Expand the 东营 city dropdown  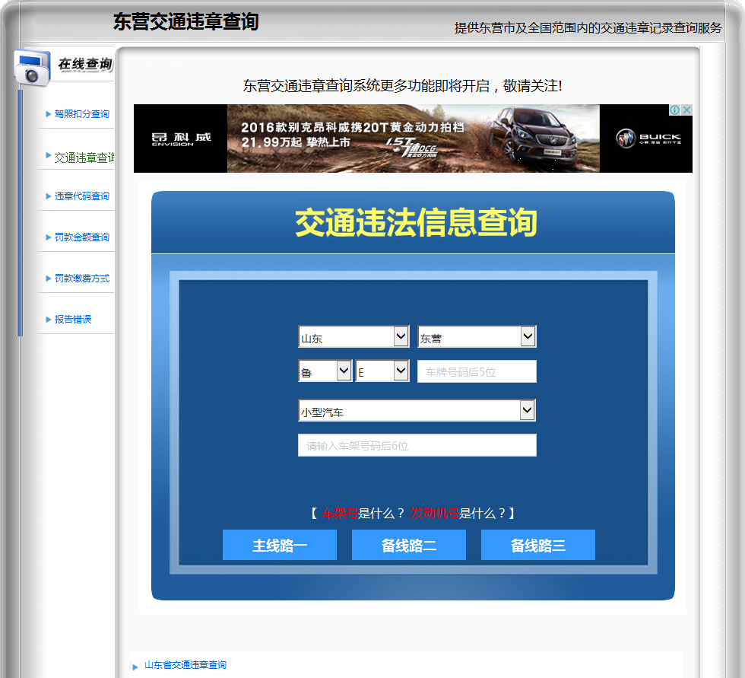pos(477,336)
